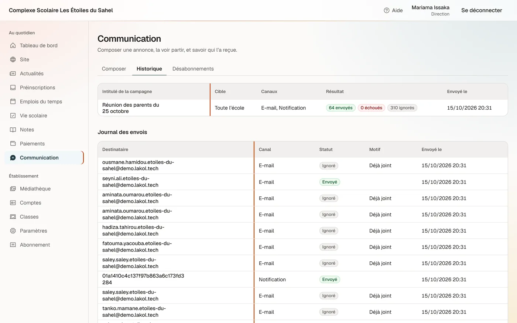This screenshot has height=323, width=517.
Task: Click recipient tanko.mamane email address
Action: coord(134,312)
